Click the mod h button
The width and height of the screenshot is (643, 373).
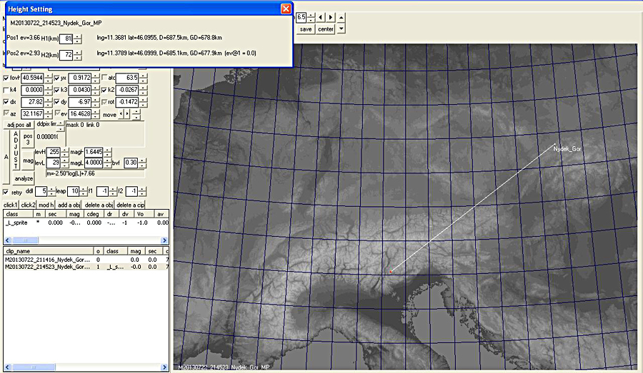46,205
